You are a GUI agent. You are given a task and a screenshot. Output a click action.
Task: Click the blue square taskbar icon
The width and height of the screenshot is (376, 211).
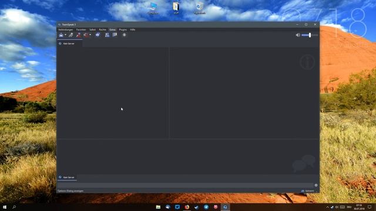tap(177, 207)
